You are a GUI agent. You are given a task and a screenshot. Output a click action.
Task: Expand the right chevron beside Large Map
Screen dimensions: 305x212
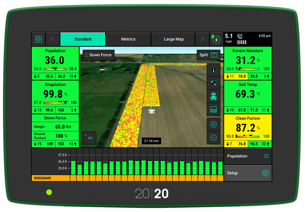202,39
